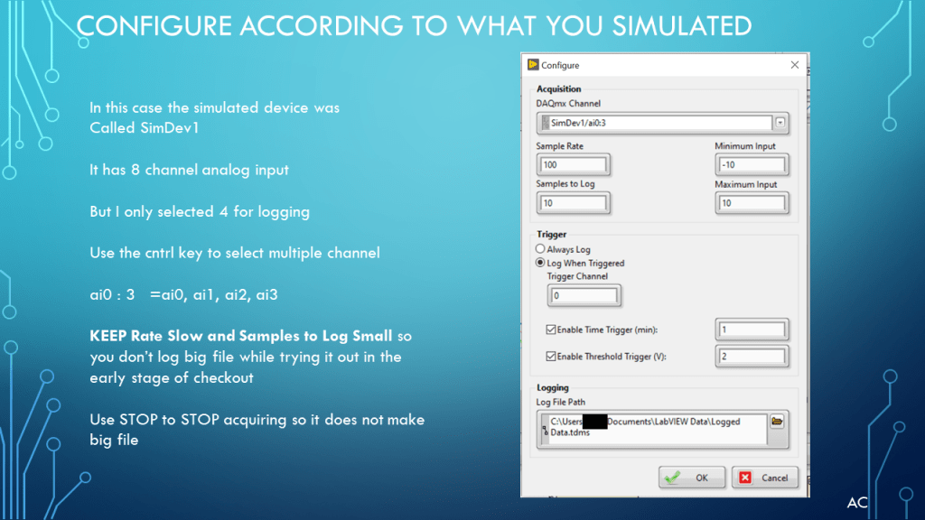Click the Log File Path text box

[655, 427]
